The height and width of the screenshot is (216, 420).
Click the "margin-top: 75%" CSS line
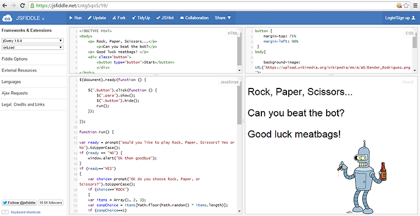point(279,36)
